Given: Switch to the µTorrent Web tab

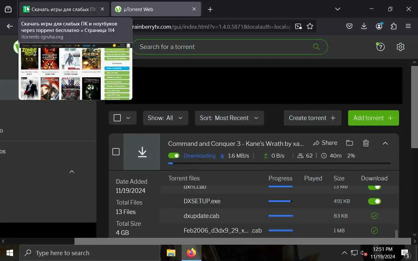Looking at the screenshot, I should pyautogui.click(x=156, y=9).
